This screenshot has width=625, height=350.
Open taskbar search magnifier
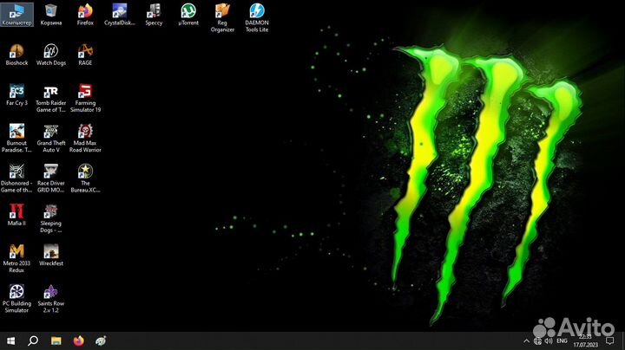33,340
